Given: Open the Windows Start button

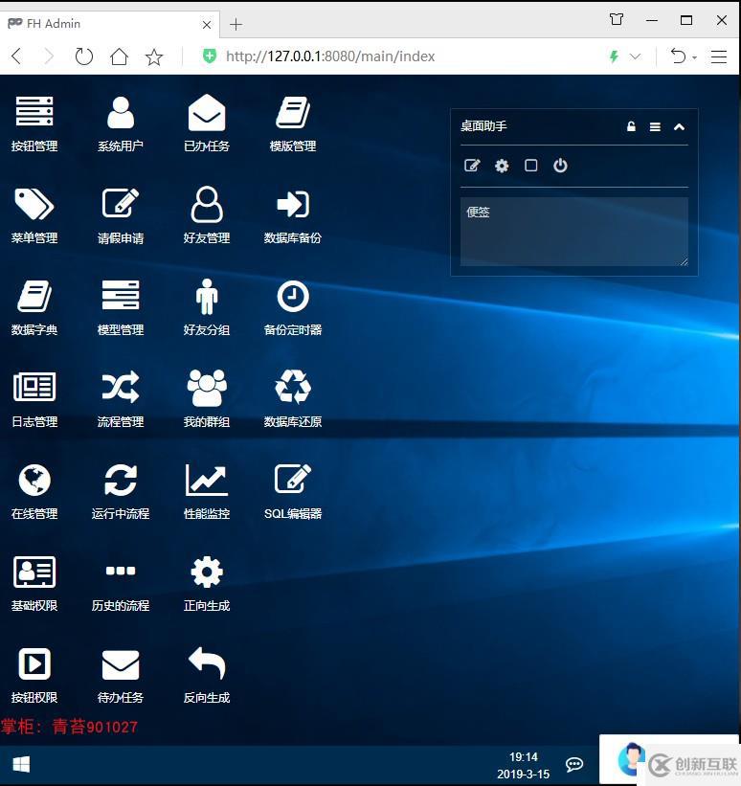Looking at the screenshot, I should click(20, 764).
